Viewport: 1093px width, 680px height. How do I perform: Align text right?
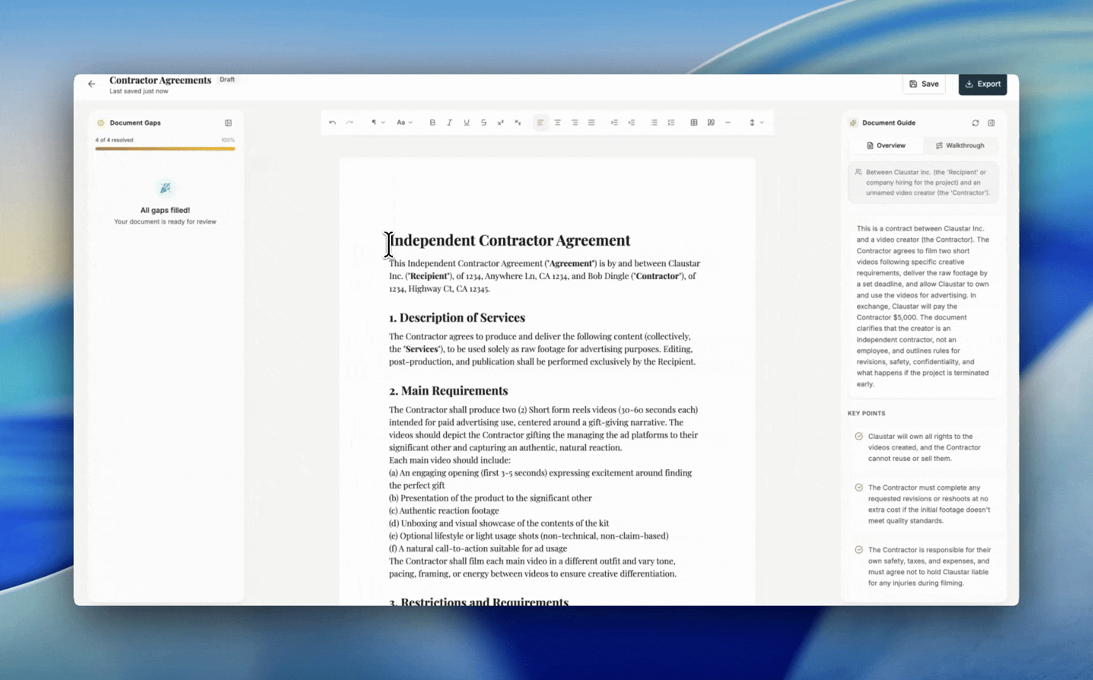[574, 123]
